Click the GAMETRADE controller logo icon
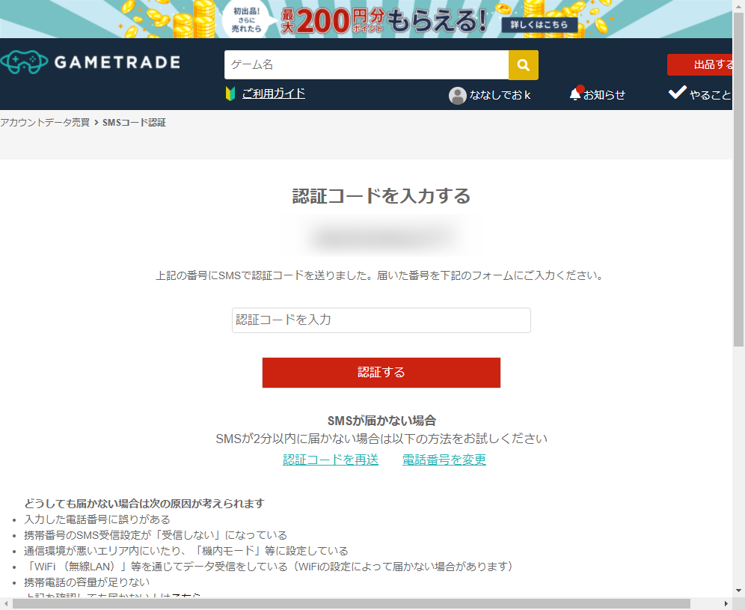Screen dimensions: 745x610 22,61
